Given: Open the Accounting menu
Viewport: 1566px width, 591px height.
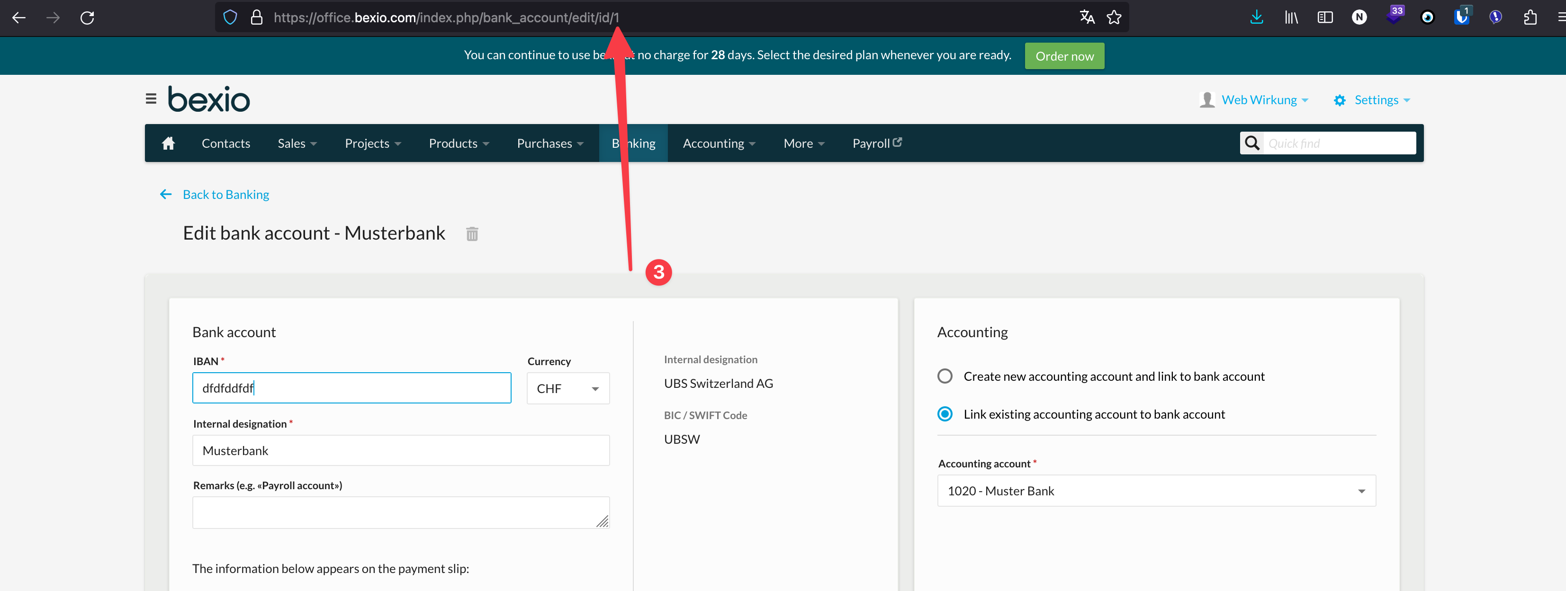Looking at the screenshot, I should tap(718, 143).
